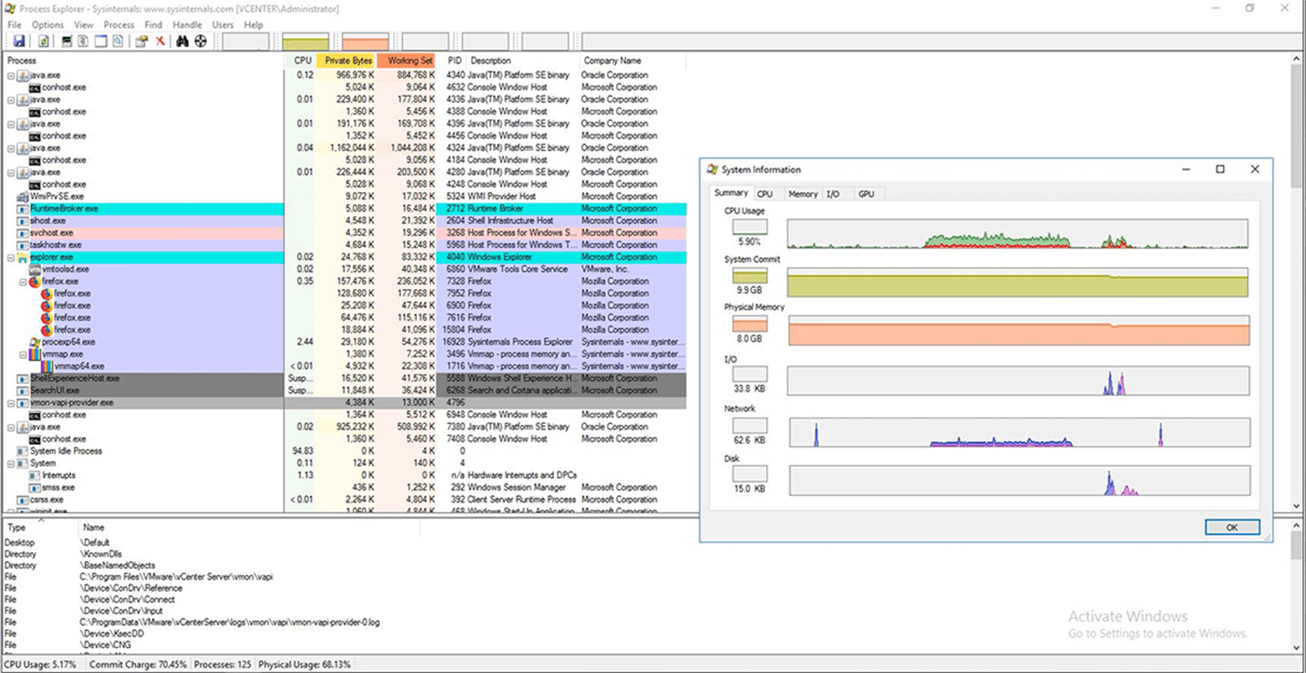Save the process list
Viewport: 1306px width, 673px height.
(21, 41)
